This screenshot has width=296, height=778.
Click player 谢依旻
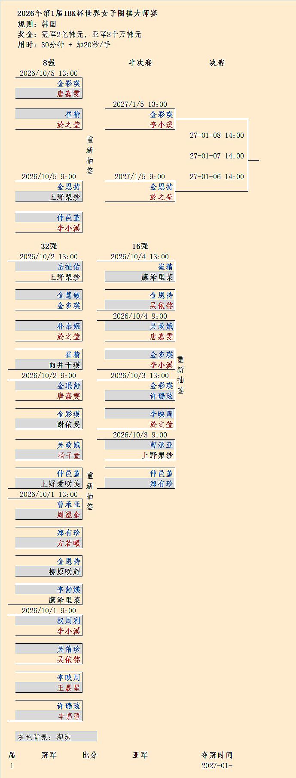click(x=69, y=425)
